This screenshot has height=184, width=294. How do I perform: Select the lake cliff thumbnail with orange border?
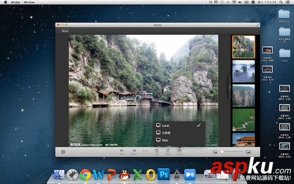tap(244, 47)
